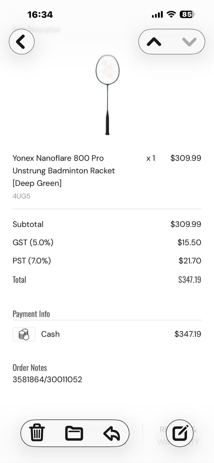Tap the 4UG5 variant label
The width and height of the screenshot is (214, 463).
(21, 196)
